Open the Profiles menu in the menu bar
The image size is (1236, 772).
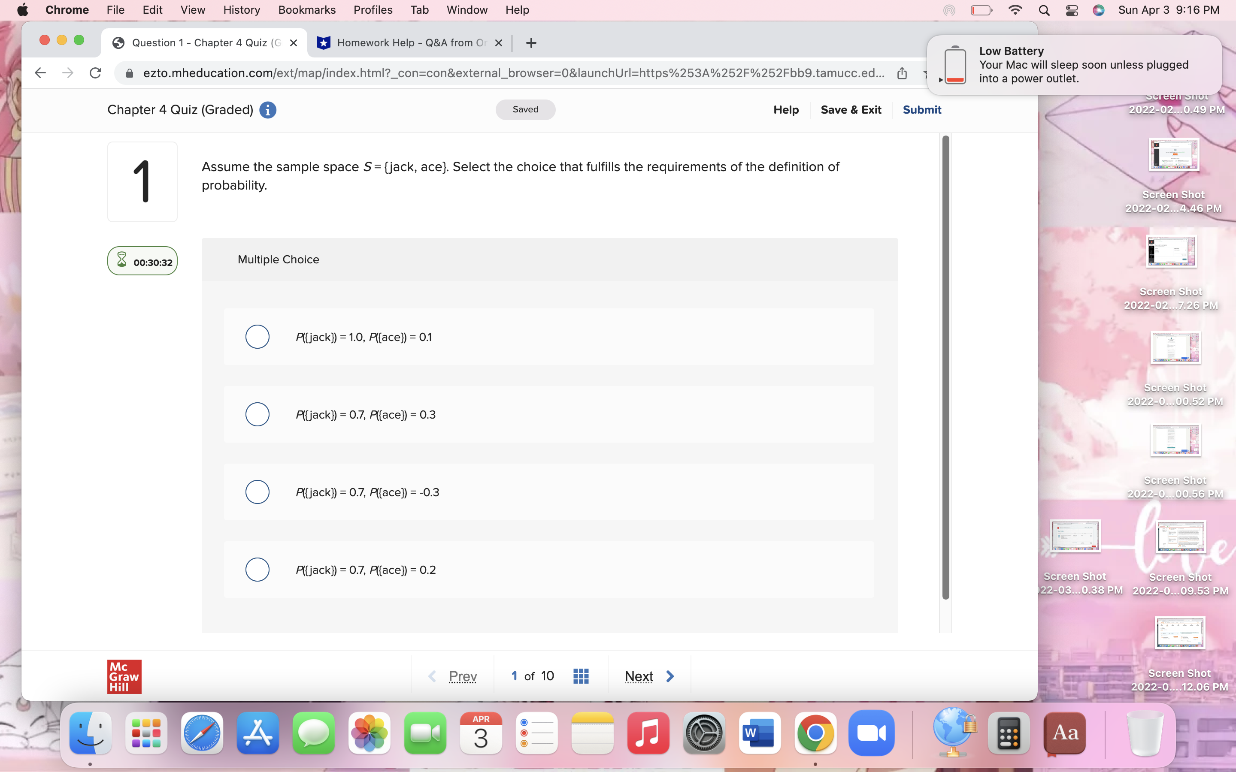pos(373,10)
